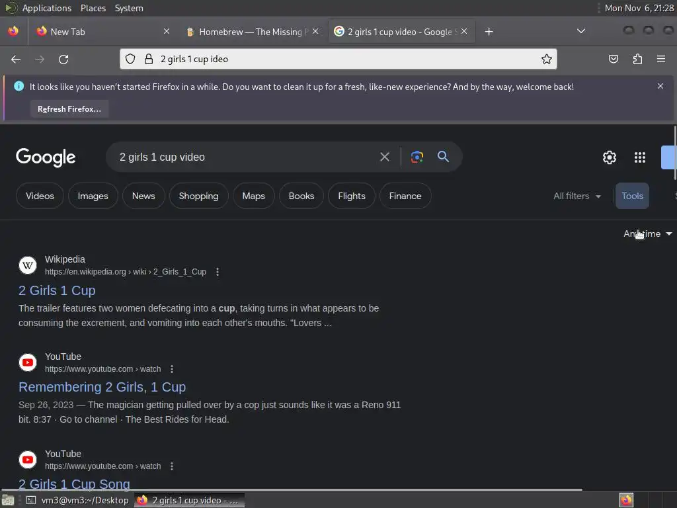This screenshot has height=508, width=677.
Task: Open the Google apps grid
Action: pyautogui.click(x=640, y=157)
